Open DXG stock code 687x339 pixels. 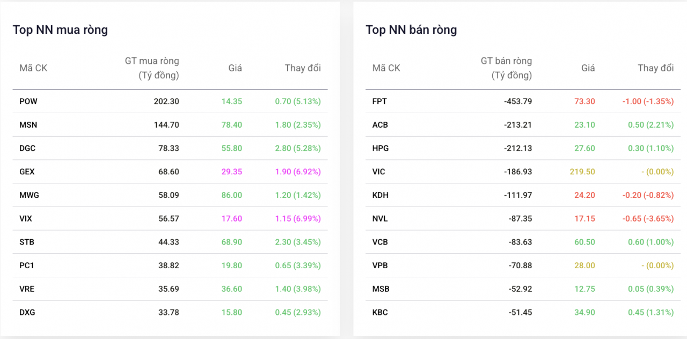[x=27, y=313]
